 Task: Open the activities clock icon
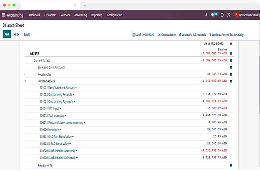point(222,15)
